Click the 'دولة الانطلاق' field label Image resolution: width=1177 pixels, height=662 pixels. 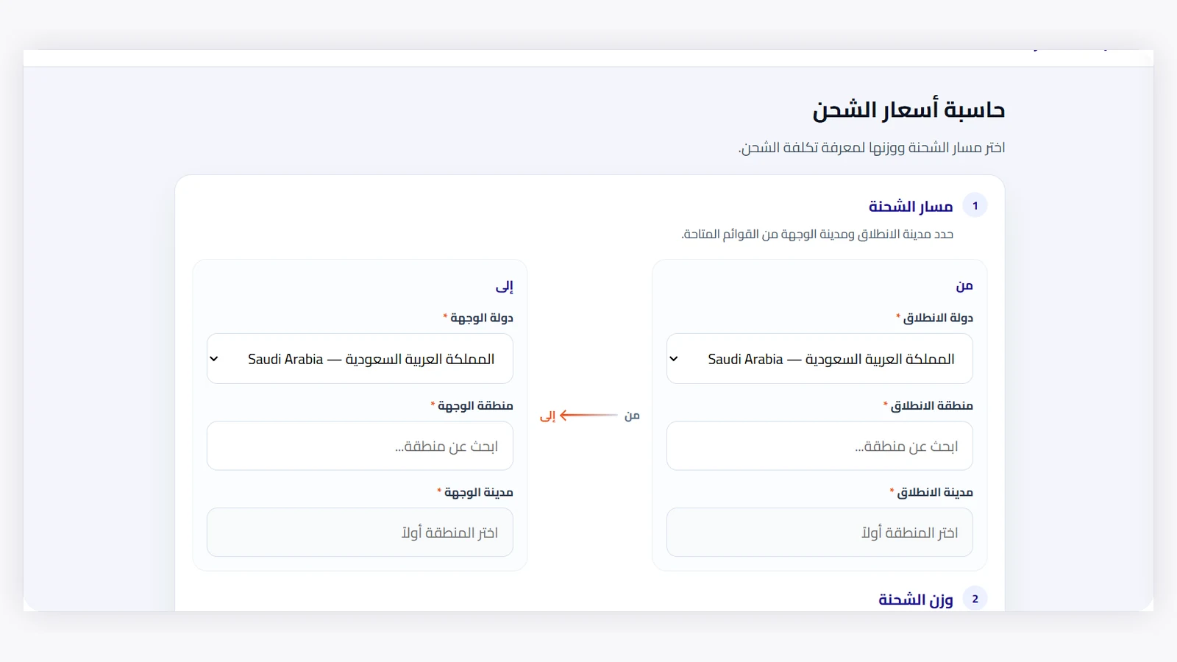click(938, 318)
